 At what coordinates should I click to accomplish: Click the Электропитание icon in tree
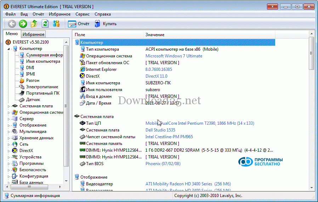pyautogui.click(x=22, y=87)
